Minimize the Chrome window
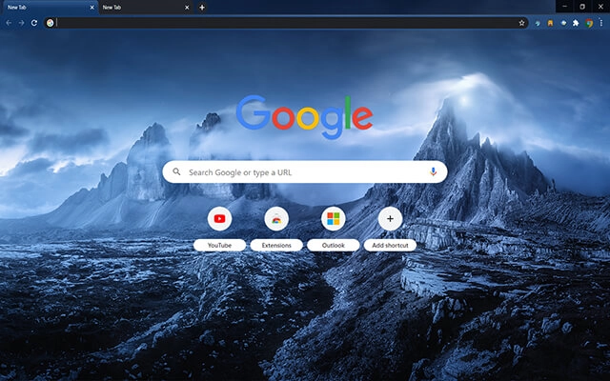Screen dimensions: 610x381 coord(564,7)
